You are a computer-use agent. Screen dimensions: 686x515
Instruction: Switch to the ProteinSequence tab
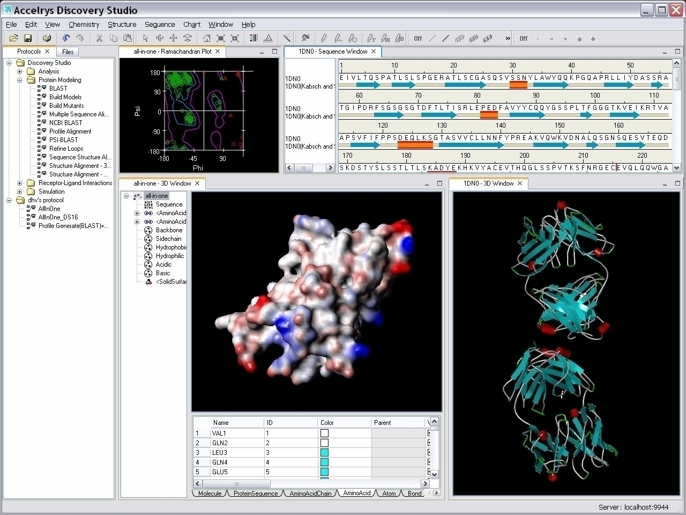click(x=256, y=493)
